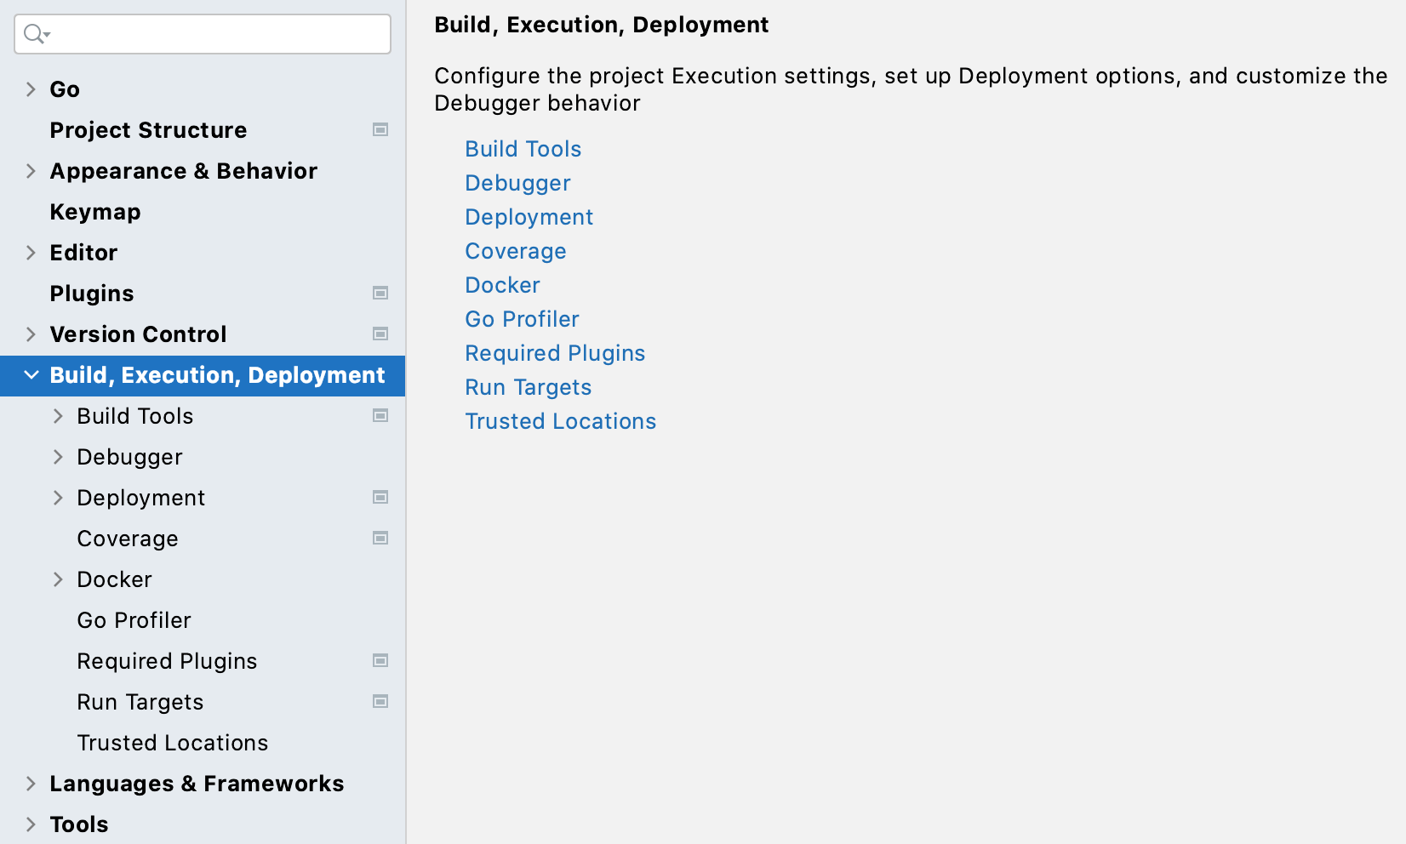Screen dimensions: 1406x844
Task: Click the settings icon beside Coverage
Action: click(380, 538)
